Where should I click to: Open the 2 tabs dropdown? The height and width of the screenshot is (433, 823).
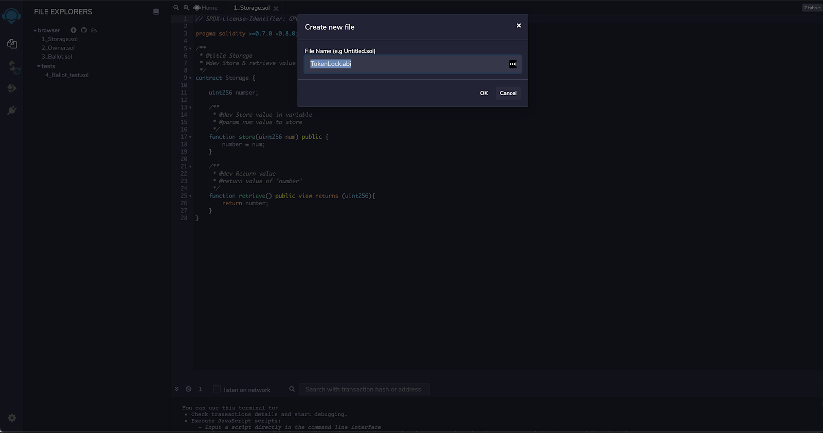[x=812, y=8]
